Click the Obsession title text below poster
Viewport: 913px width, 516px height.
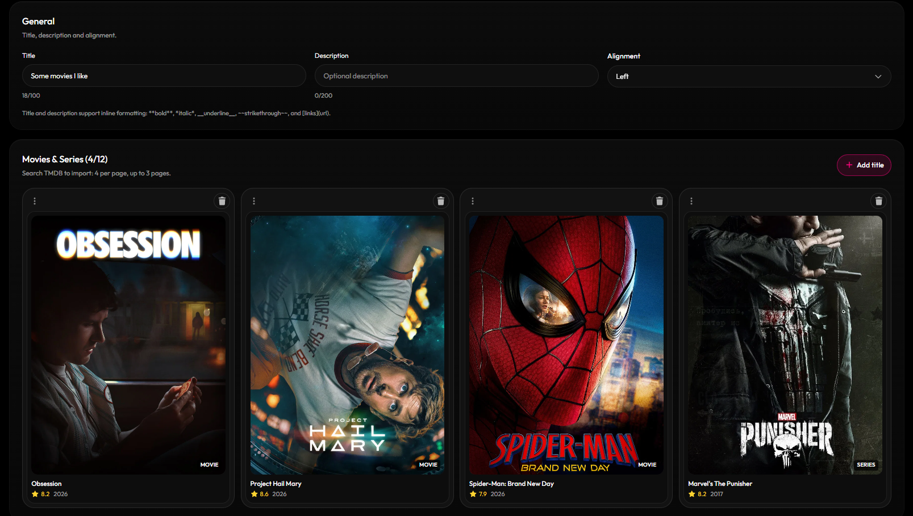click(47, 484)
